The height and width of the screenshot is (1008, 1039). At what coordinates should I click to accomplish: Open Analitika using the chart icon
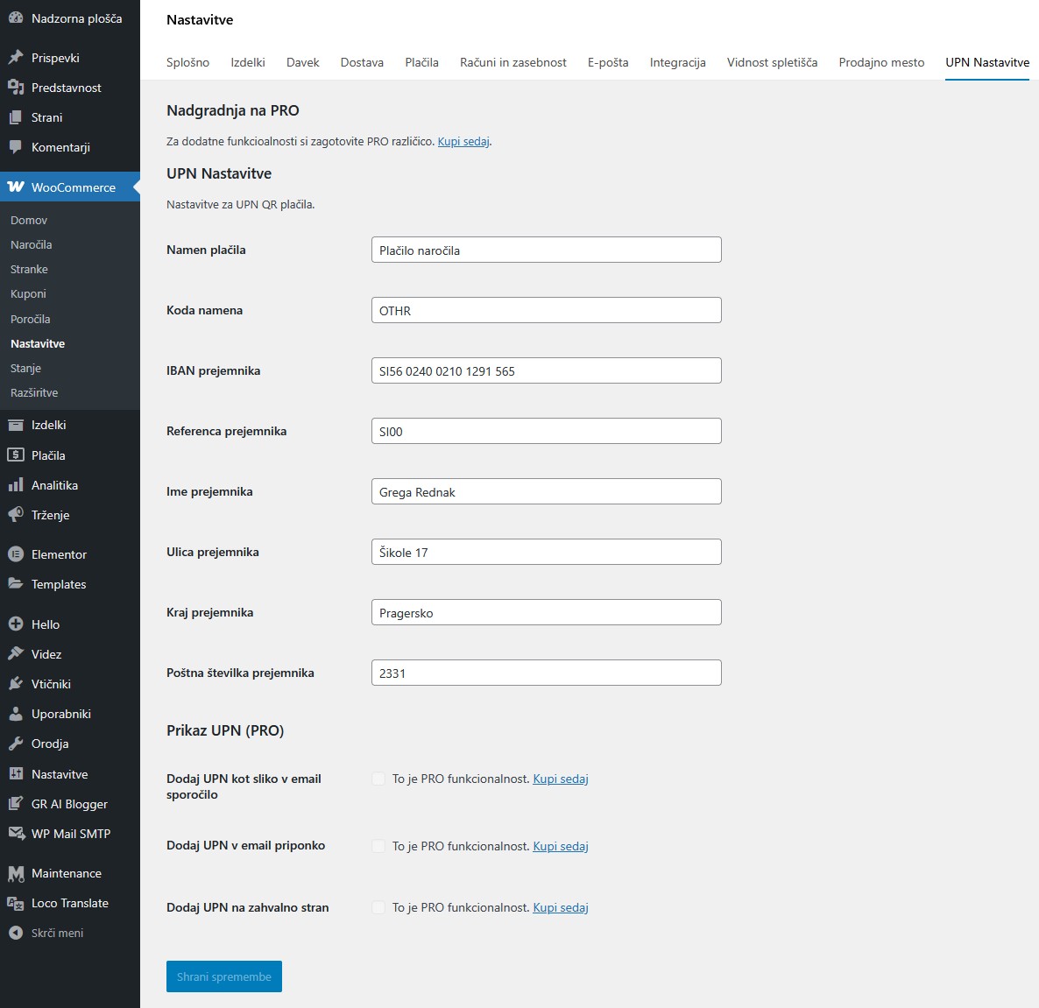15,484
